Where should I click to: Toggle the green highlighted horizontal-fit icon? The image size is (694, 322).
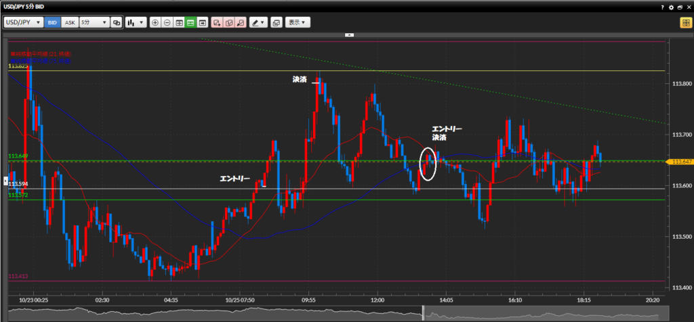click(190, 22)
